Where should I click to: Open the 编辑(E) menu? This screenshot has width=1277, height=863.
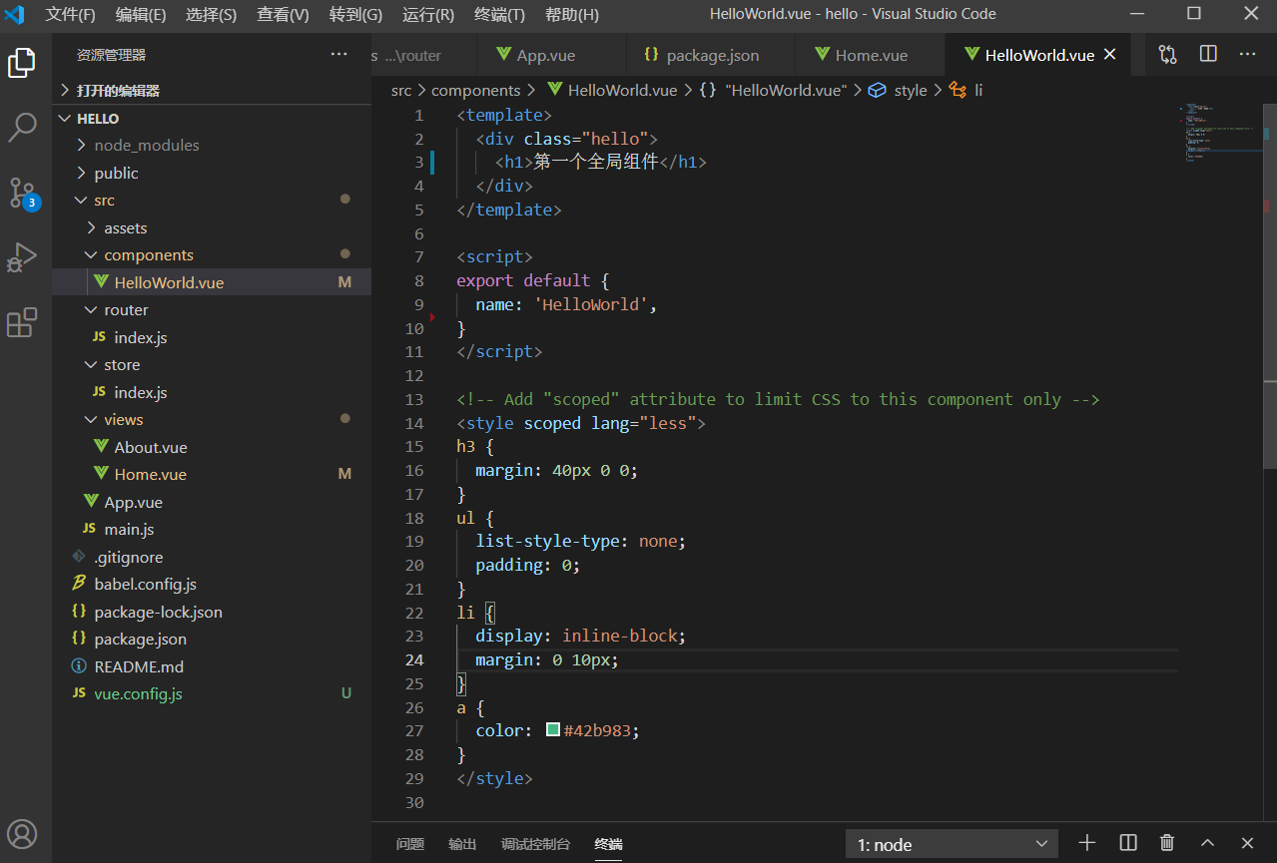[141, 14]
